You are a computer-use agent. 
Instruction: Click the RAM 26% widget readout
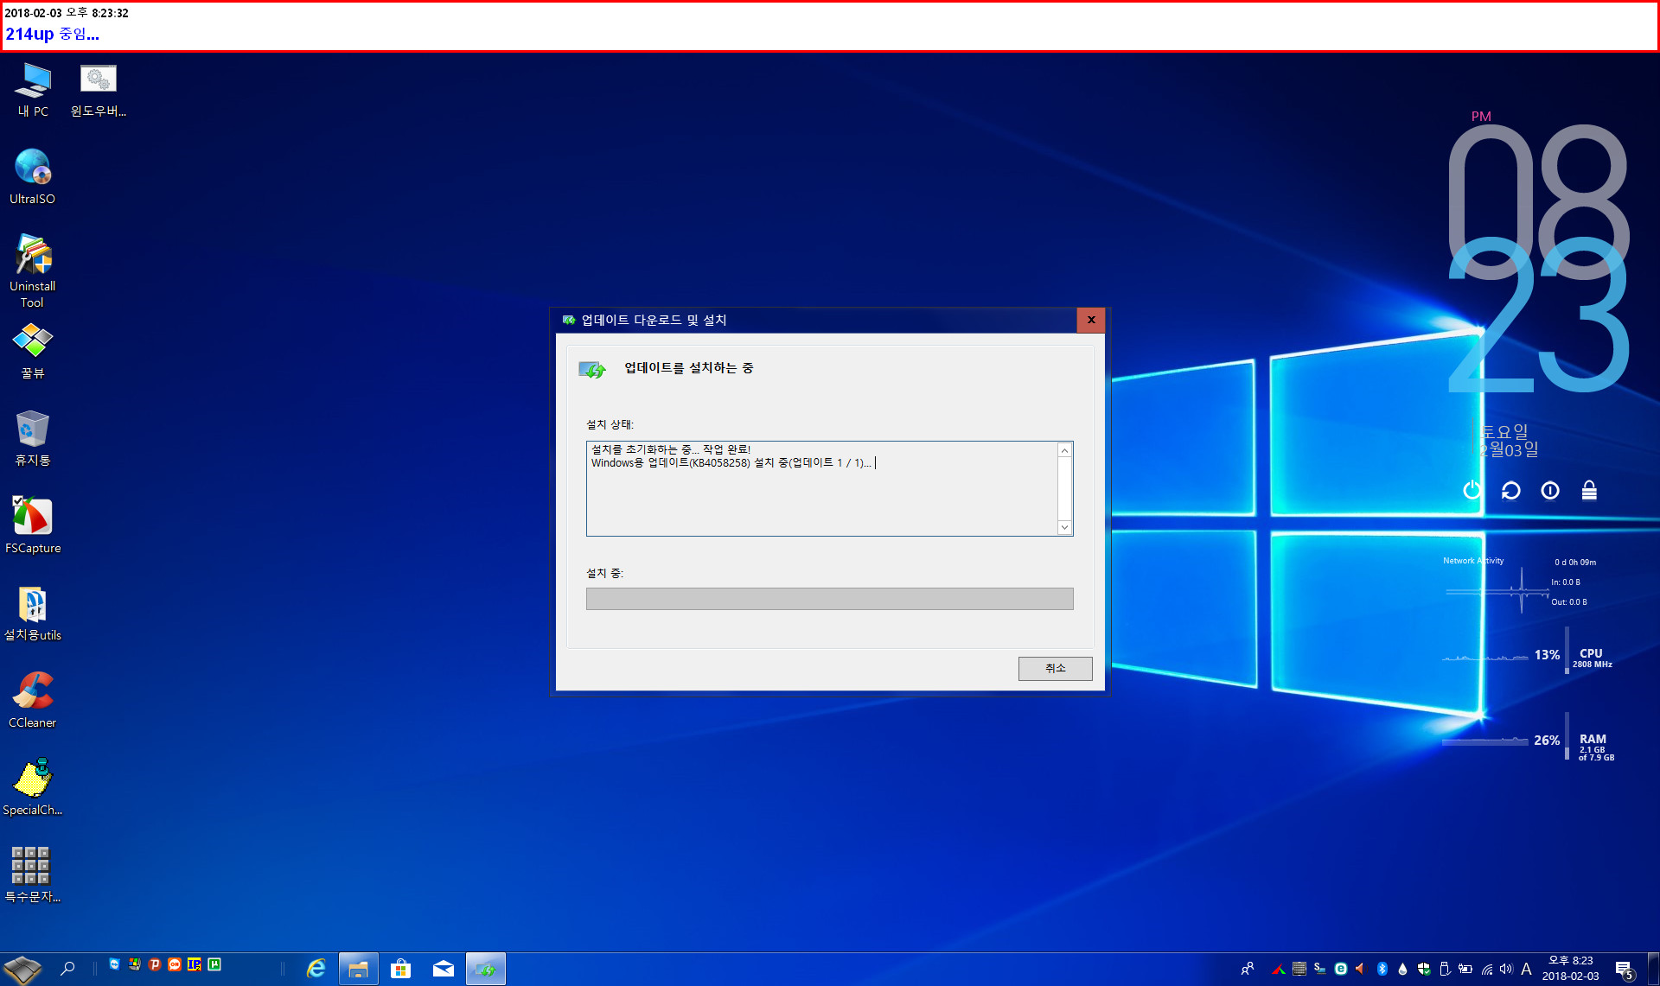tap(1548, 741)
